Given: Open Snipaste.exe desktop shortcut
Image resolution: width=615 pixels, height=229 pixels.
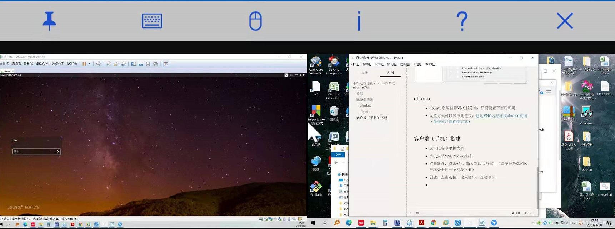Looking at the screenshot, I should (316, 115).
